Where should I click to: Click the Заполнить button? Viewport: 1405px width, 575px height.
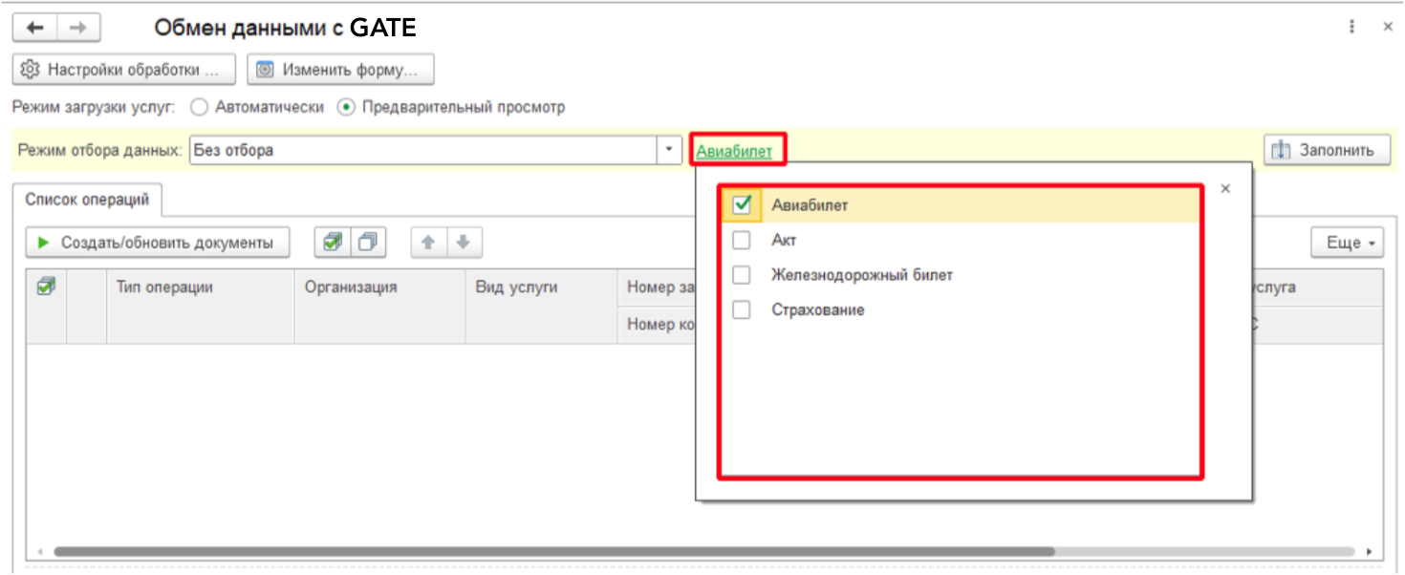click(x=1327, y=150)
